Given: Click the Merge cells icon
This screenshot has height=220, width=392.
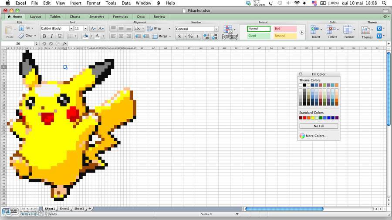Looking at the screenshot, I should (155, 36).
